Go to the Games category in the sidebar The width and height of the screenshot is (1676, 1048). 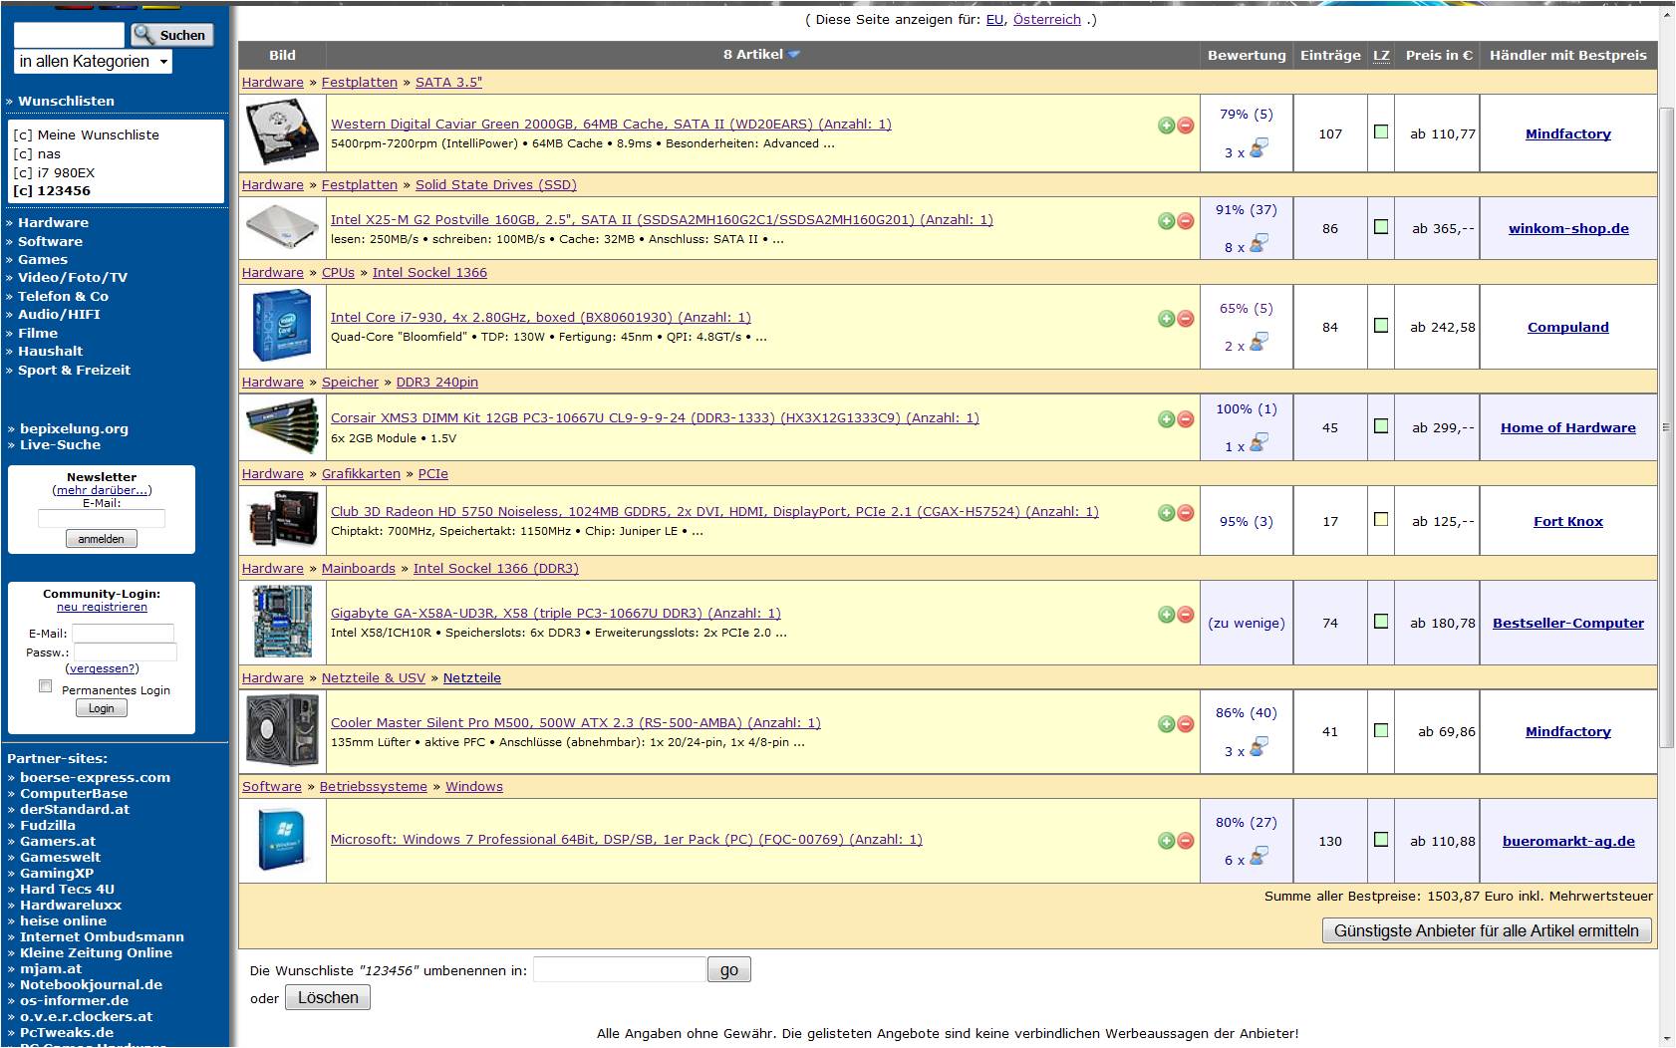(43, 260)
